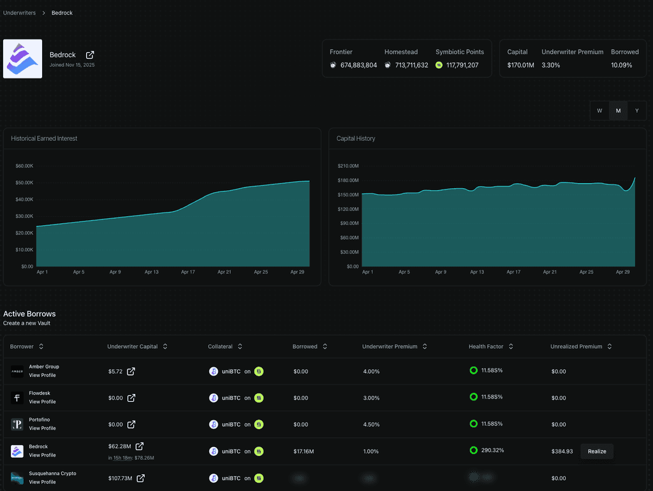Sort table by Collateral column
This screenshot has width=653, height=491.
tap(240, 346)
